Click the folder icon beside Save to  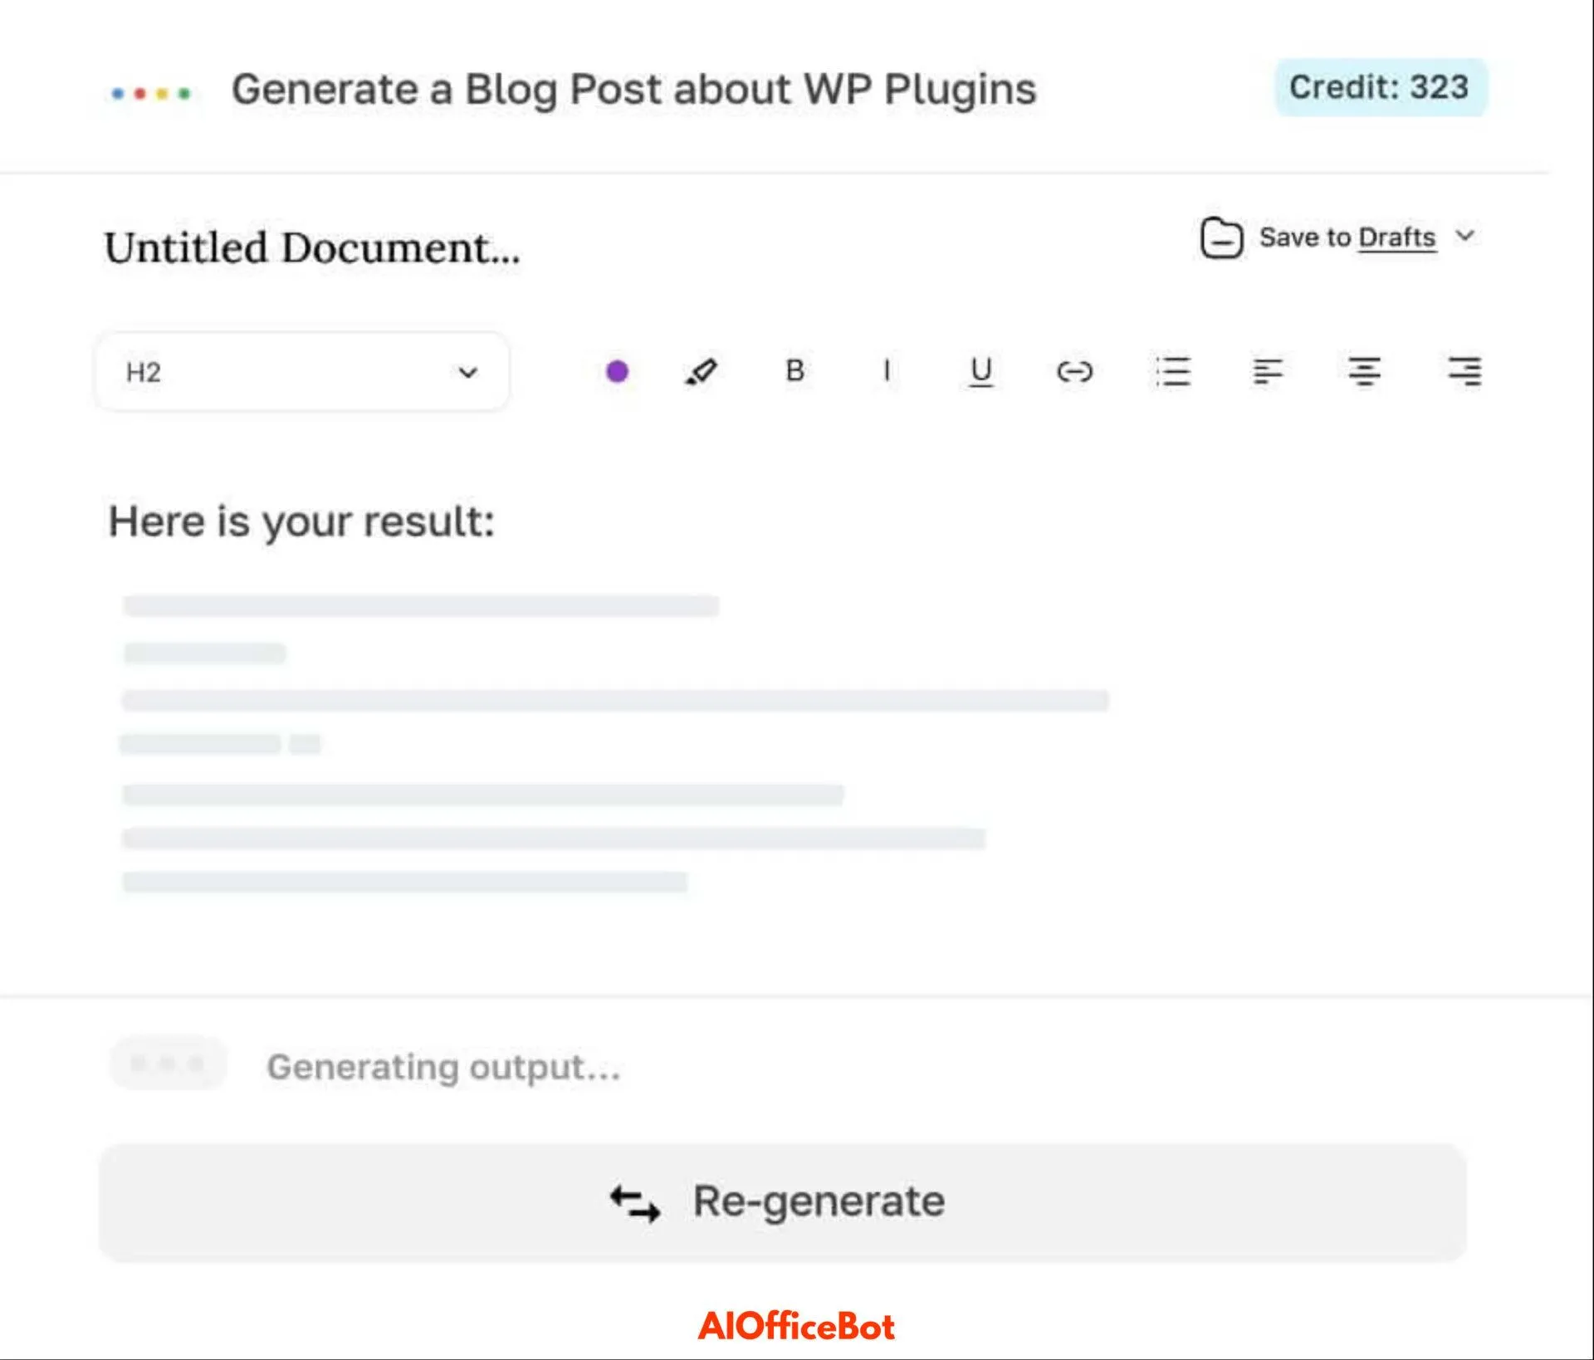click(1221, 237)
